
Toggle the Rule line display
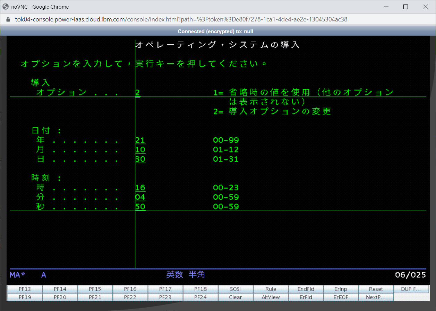270,289
